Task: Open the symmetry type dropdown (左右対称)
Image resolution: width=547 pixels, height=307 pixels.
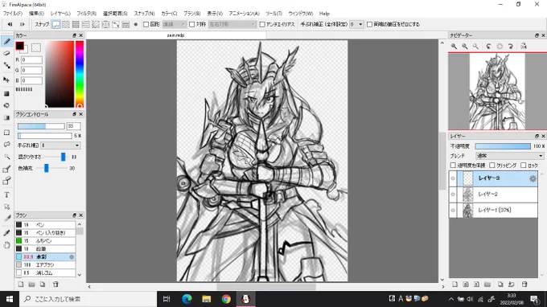Action: pos(232,24)
